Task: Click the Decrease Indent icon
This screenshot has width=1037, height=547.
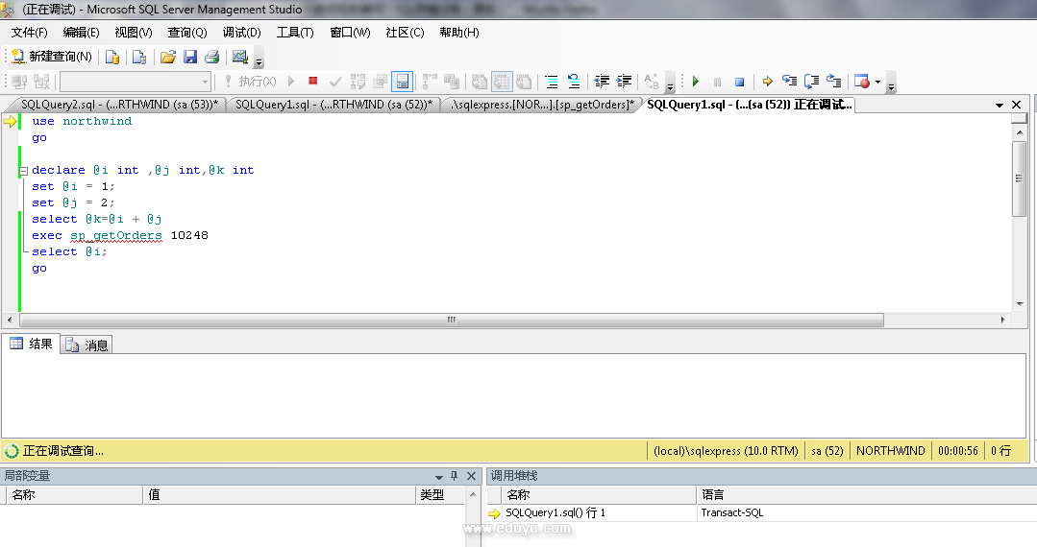Action: [x=602, y=82]
